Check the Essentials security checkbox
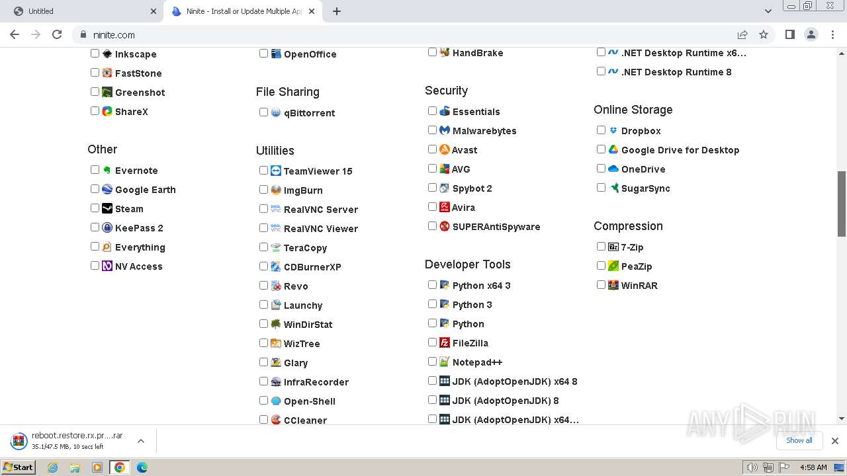The height and width of the screenshot is (476, 847). [x=432, y=111]
